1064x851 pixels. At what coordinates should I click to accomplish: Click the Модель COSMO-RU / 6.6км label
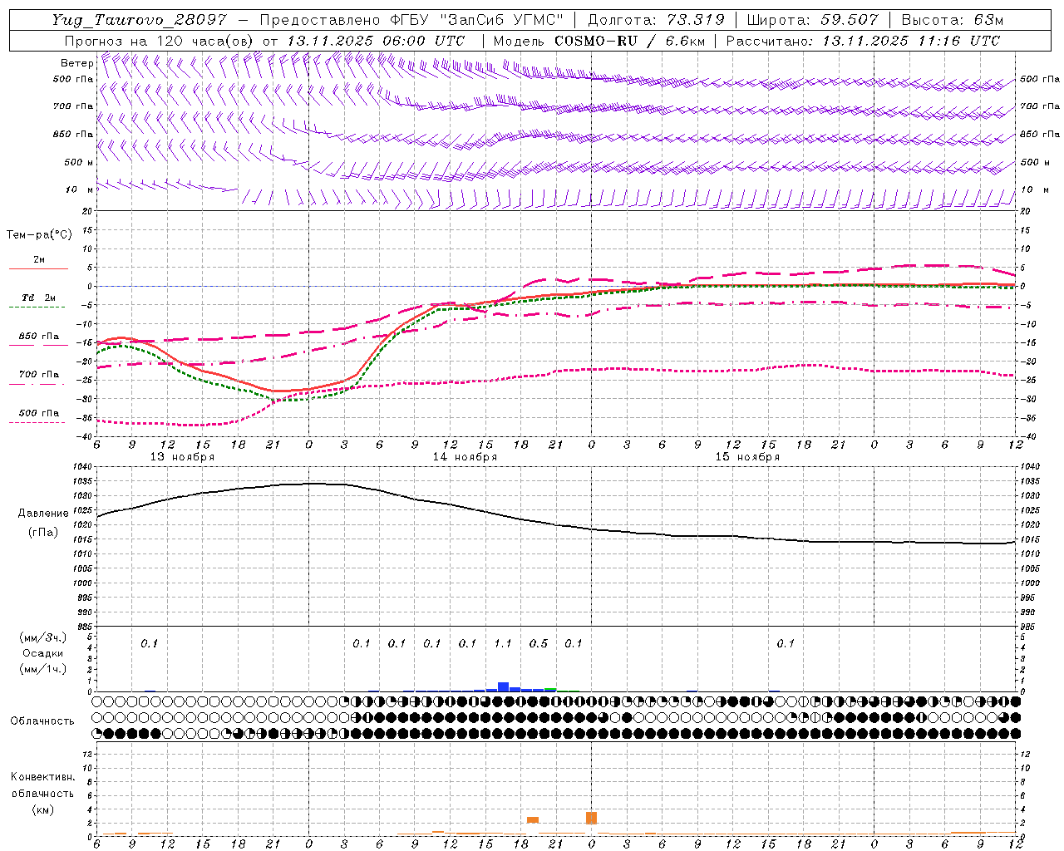599,41
